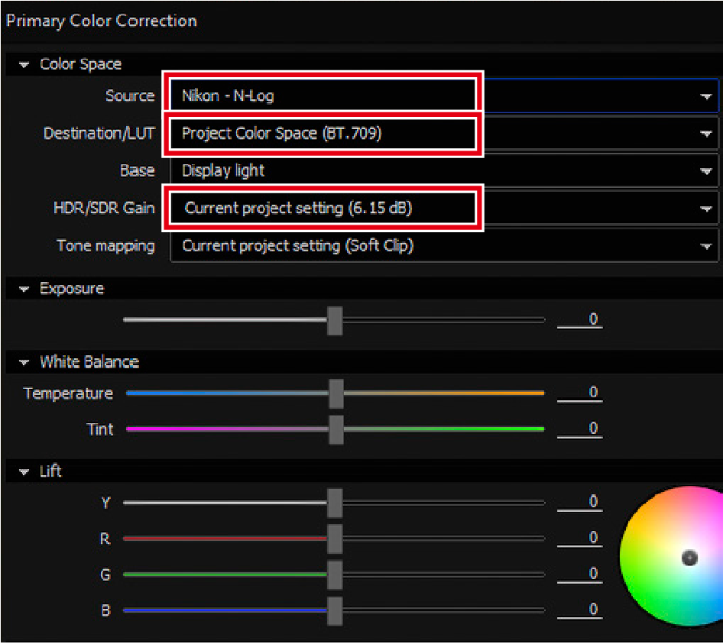The height and width of the screenshot is (644, 723).
Task: Collapse the Color Space section
Action: pyautogui.click(x=24, y=65)
